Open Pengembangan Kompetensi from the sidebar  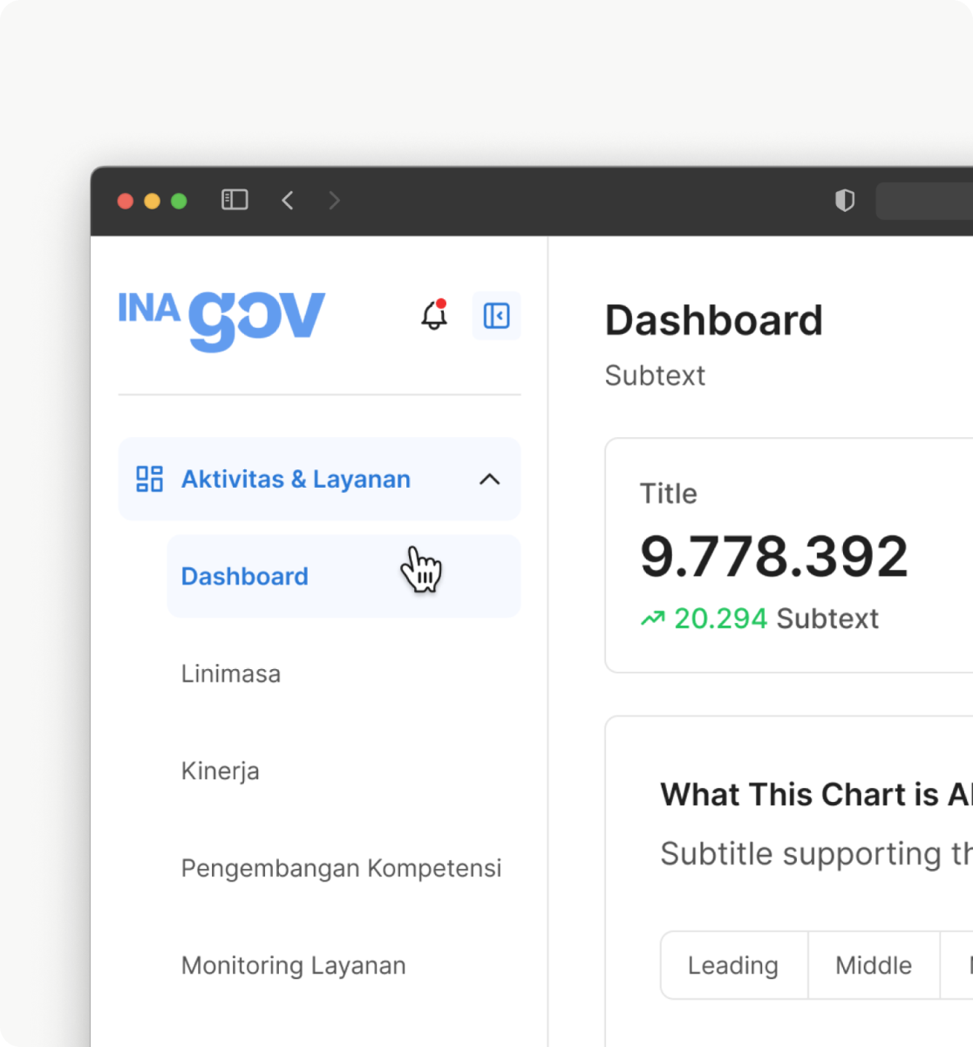pos(341,868)
